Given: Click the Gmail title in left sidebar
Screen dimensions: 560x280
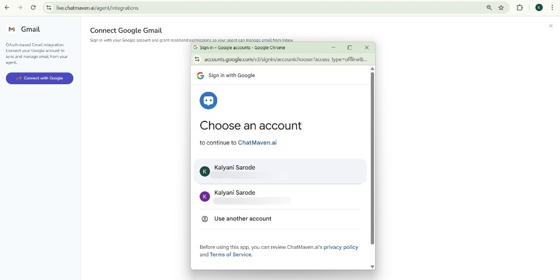Looking at the screenshot, I should coord(31,30).
